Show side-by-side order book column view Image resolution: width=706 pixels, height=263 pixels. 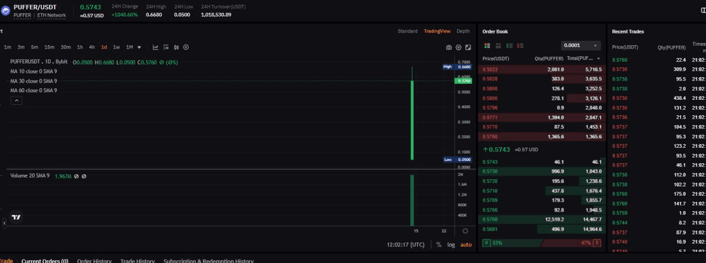click(x=498, y=45)
